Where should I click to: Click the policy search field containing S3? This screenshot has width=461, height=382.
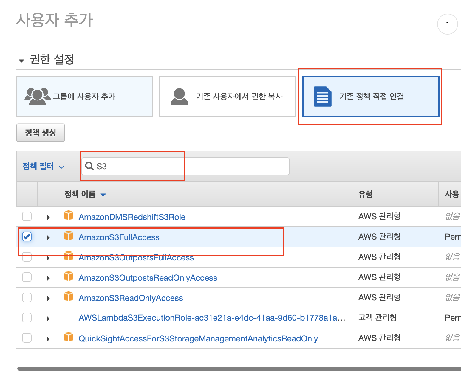tap(185, 166)
